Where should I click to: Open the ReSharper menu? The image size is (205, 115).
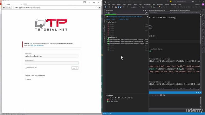click(160, 4)
